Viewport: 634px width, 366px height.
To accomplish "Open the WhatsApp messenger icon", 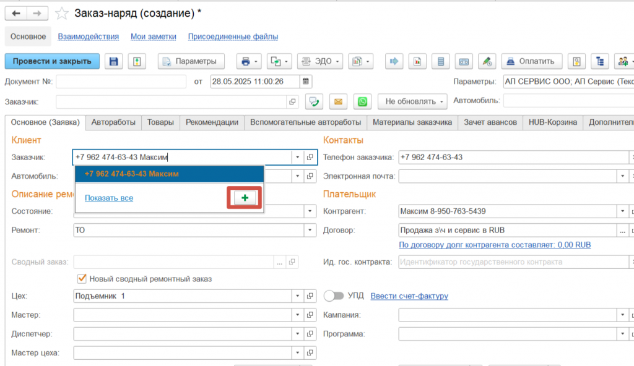I will click(x=362, y=101).
